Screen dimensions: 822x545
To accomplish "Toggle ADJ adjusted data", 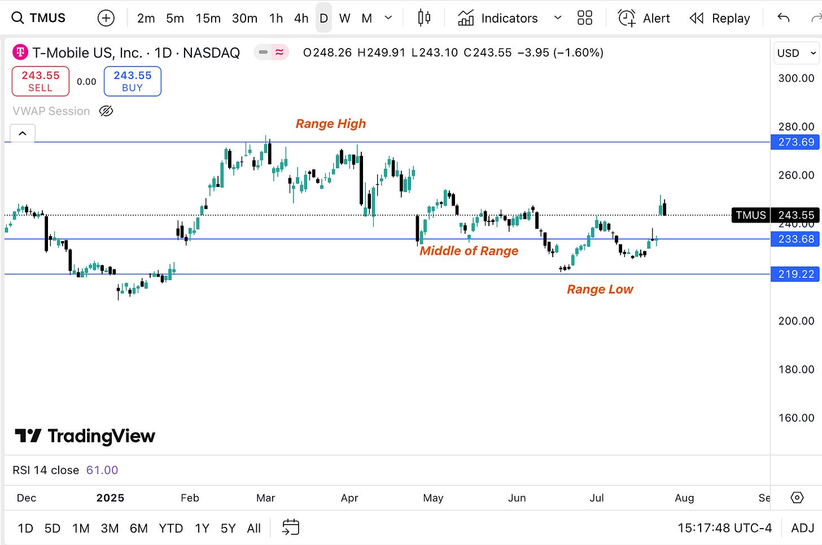I will pos(802,528).
